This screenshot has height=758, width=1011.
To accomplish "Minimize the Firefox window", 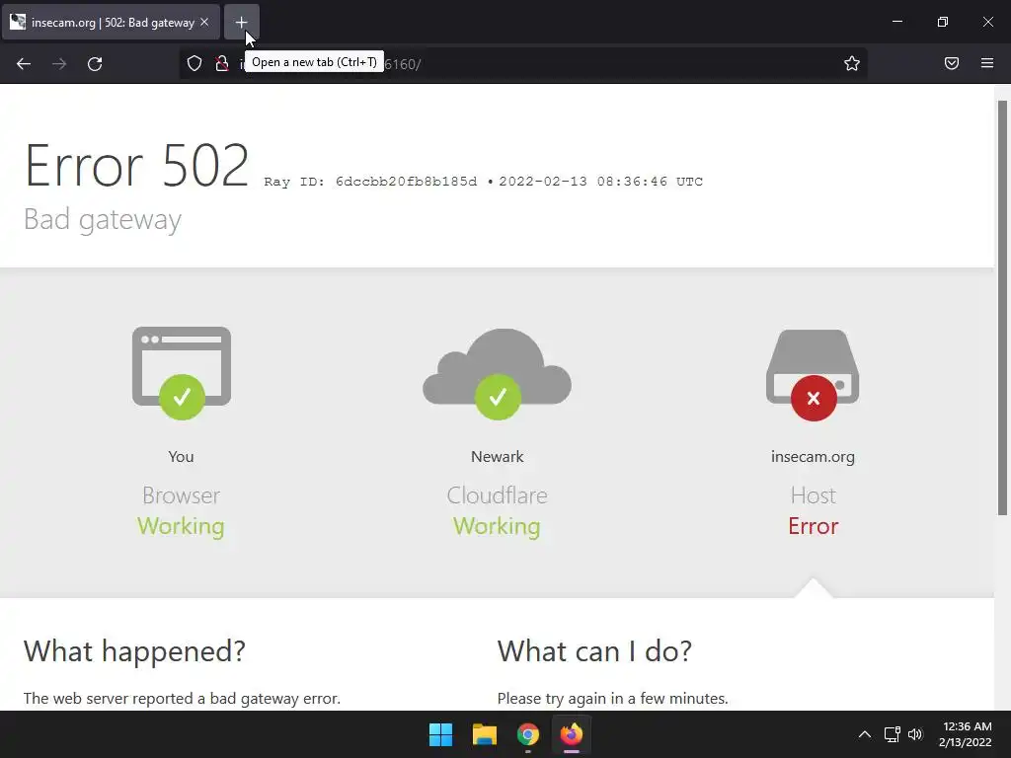I will (x=896, y=22).
